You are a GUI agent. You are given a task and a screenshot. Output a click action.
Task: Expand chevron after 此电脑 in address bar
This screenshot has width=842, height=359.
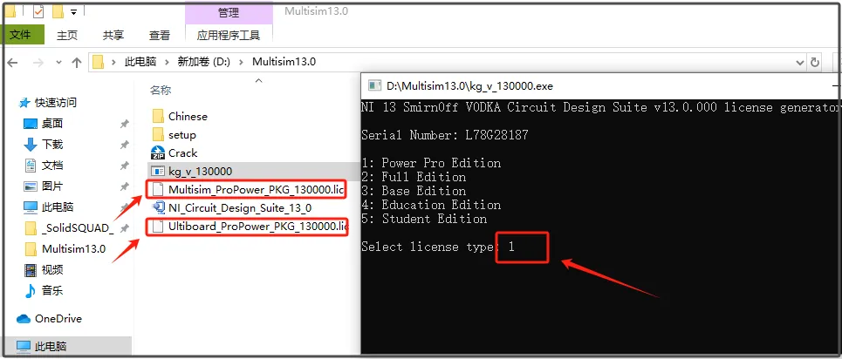[167, 62]
